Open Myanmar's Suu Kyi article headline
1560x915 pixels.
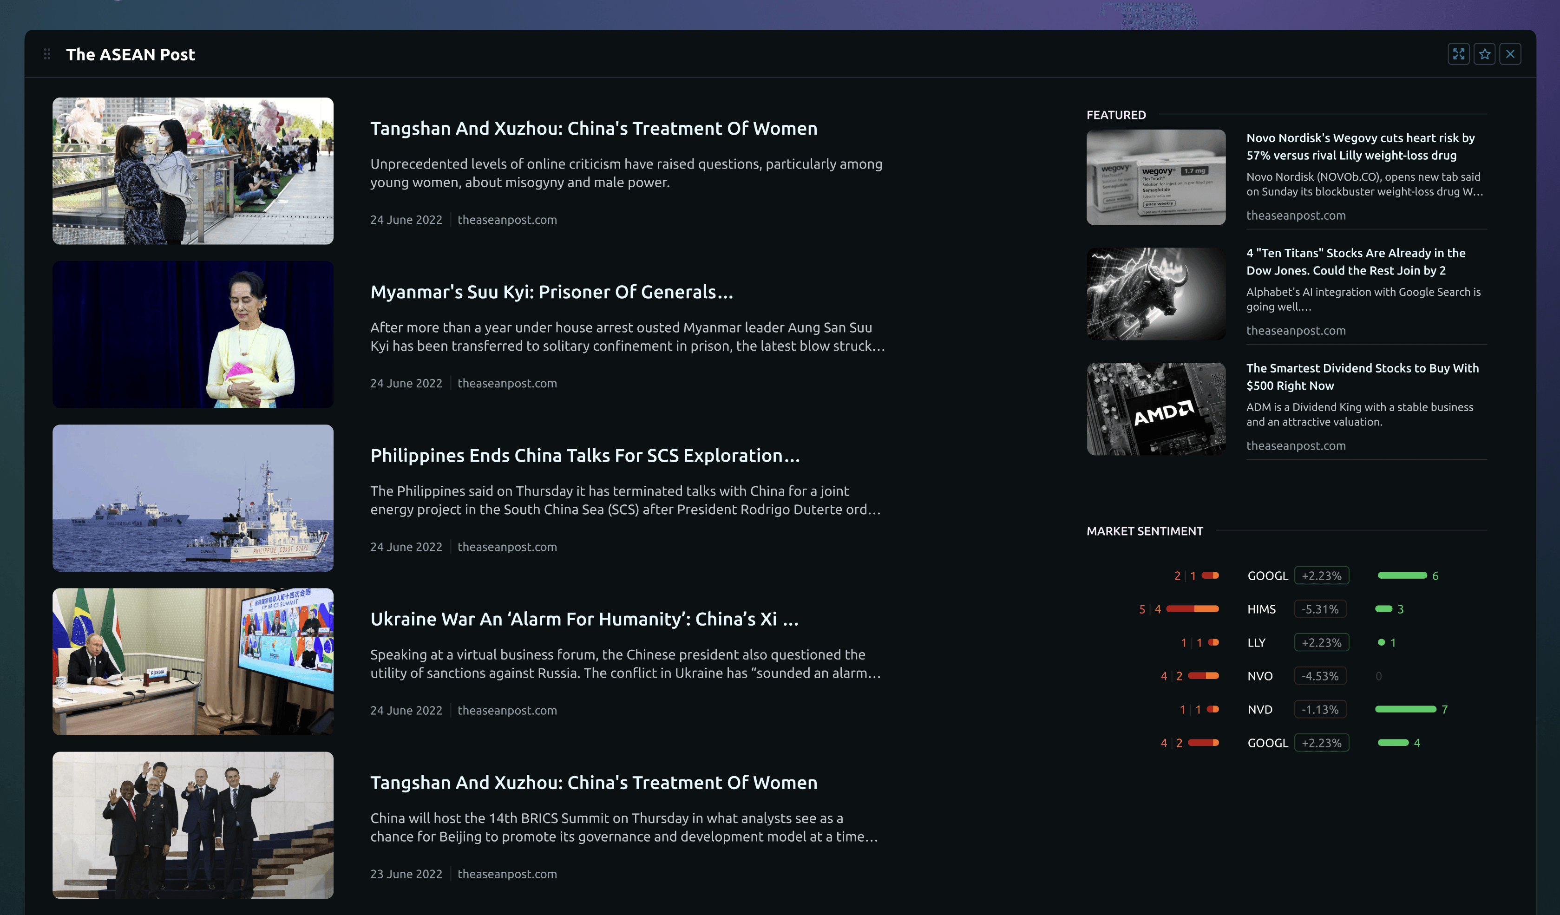click(x=551, y=292)
